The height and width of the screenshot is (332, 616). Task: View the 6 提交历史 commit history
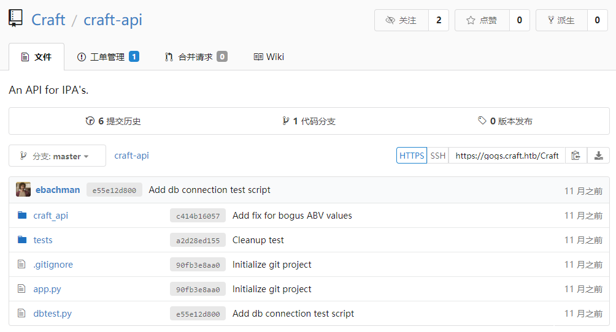(114, 121)
